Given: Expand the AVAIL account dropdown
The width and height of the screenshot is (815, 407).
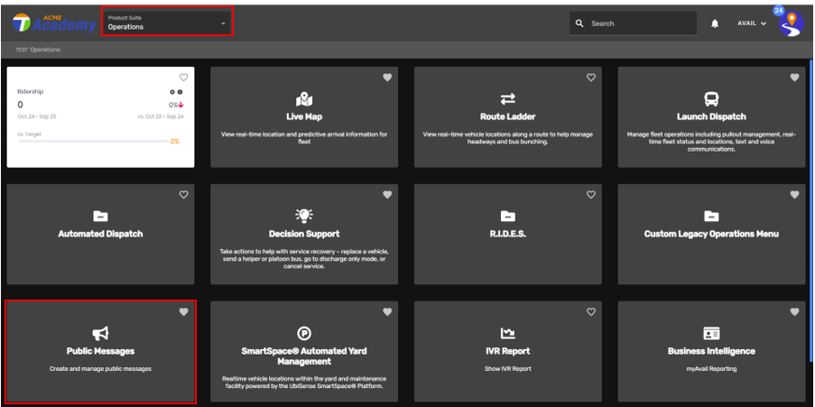Looking at the screenshot, I should (752, 23).
